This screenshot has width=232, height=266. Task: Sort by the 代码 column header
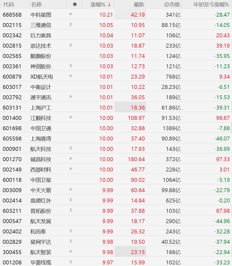9,4
